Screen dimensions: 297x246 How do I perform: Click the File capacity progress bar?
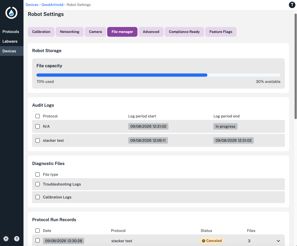click(x=158, y=75)
